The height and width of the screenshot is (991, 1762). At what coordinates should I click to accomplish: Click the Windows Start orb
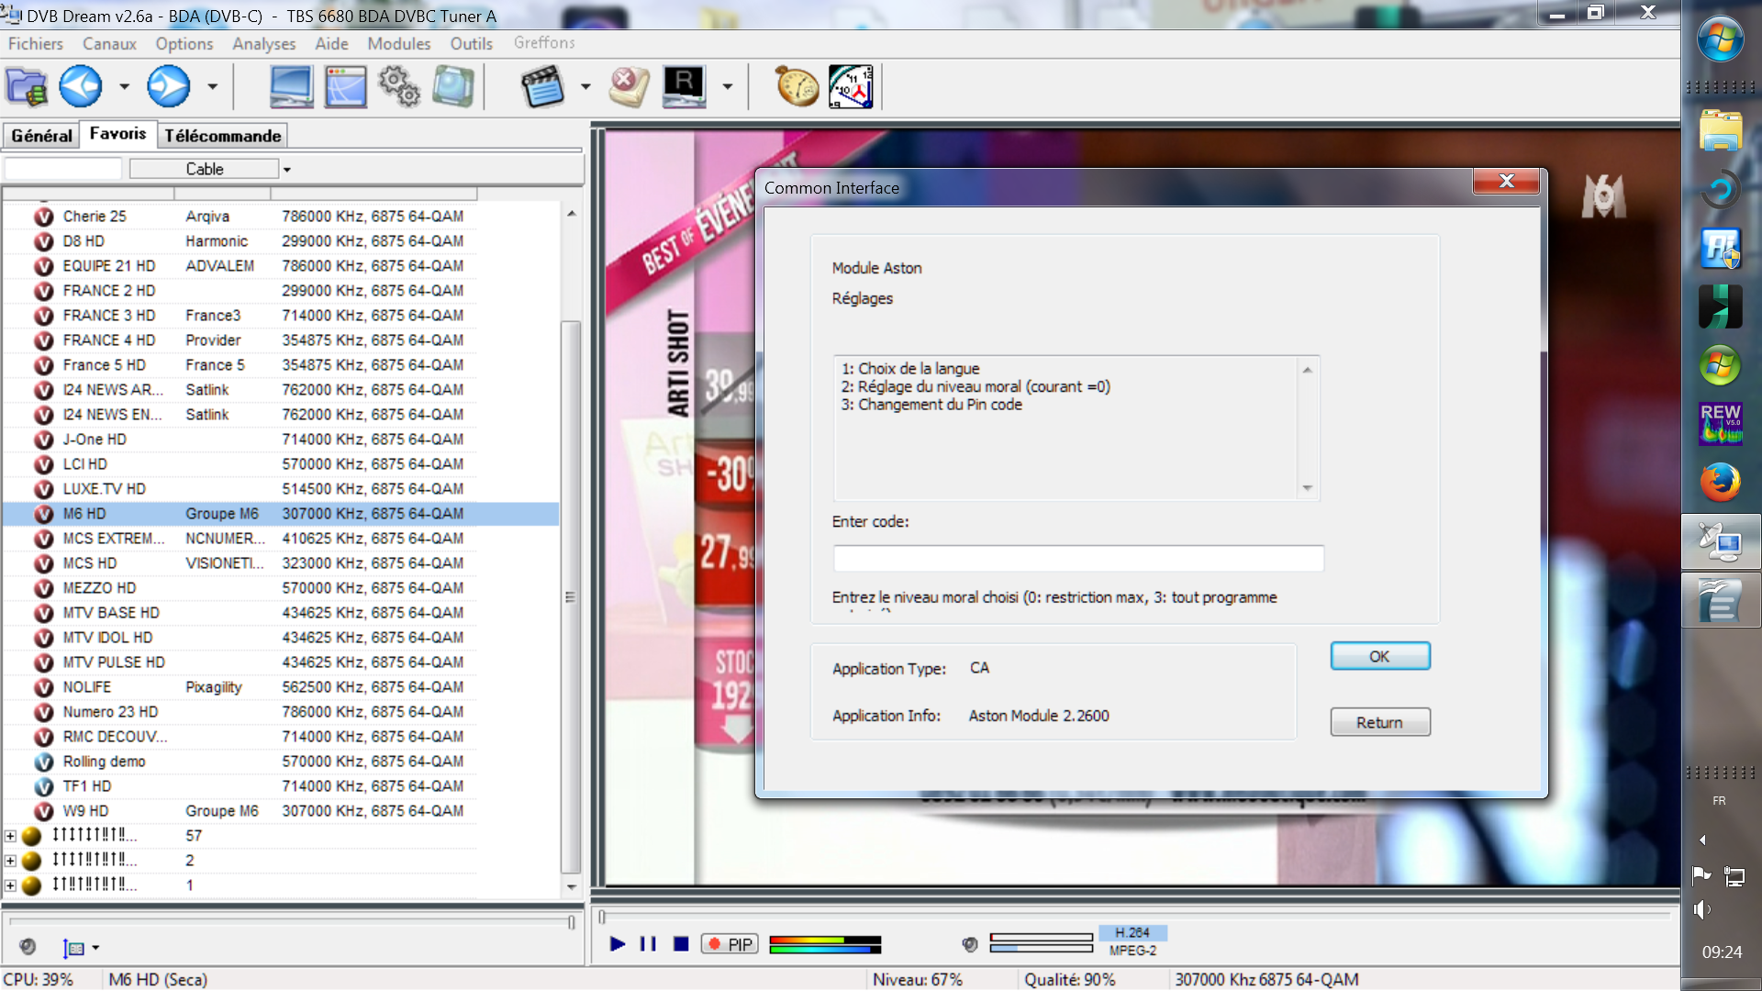(1721, 40)
